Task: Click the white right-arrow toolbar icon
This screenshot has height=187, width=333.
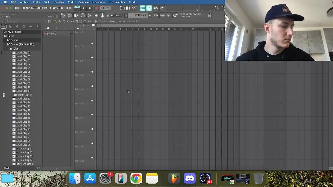Action: (96, 16)
